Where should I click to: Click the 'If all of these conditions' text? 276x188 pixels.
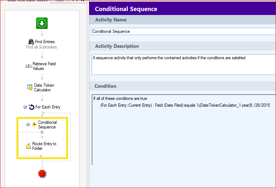(x=120, y=98)
